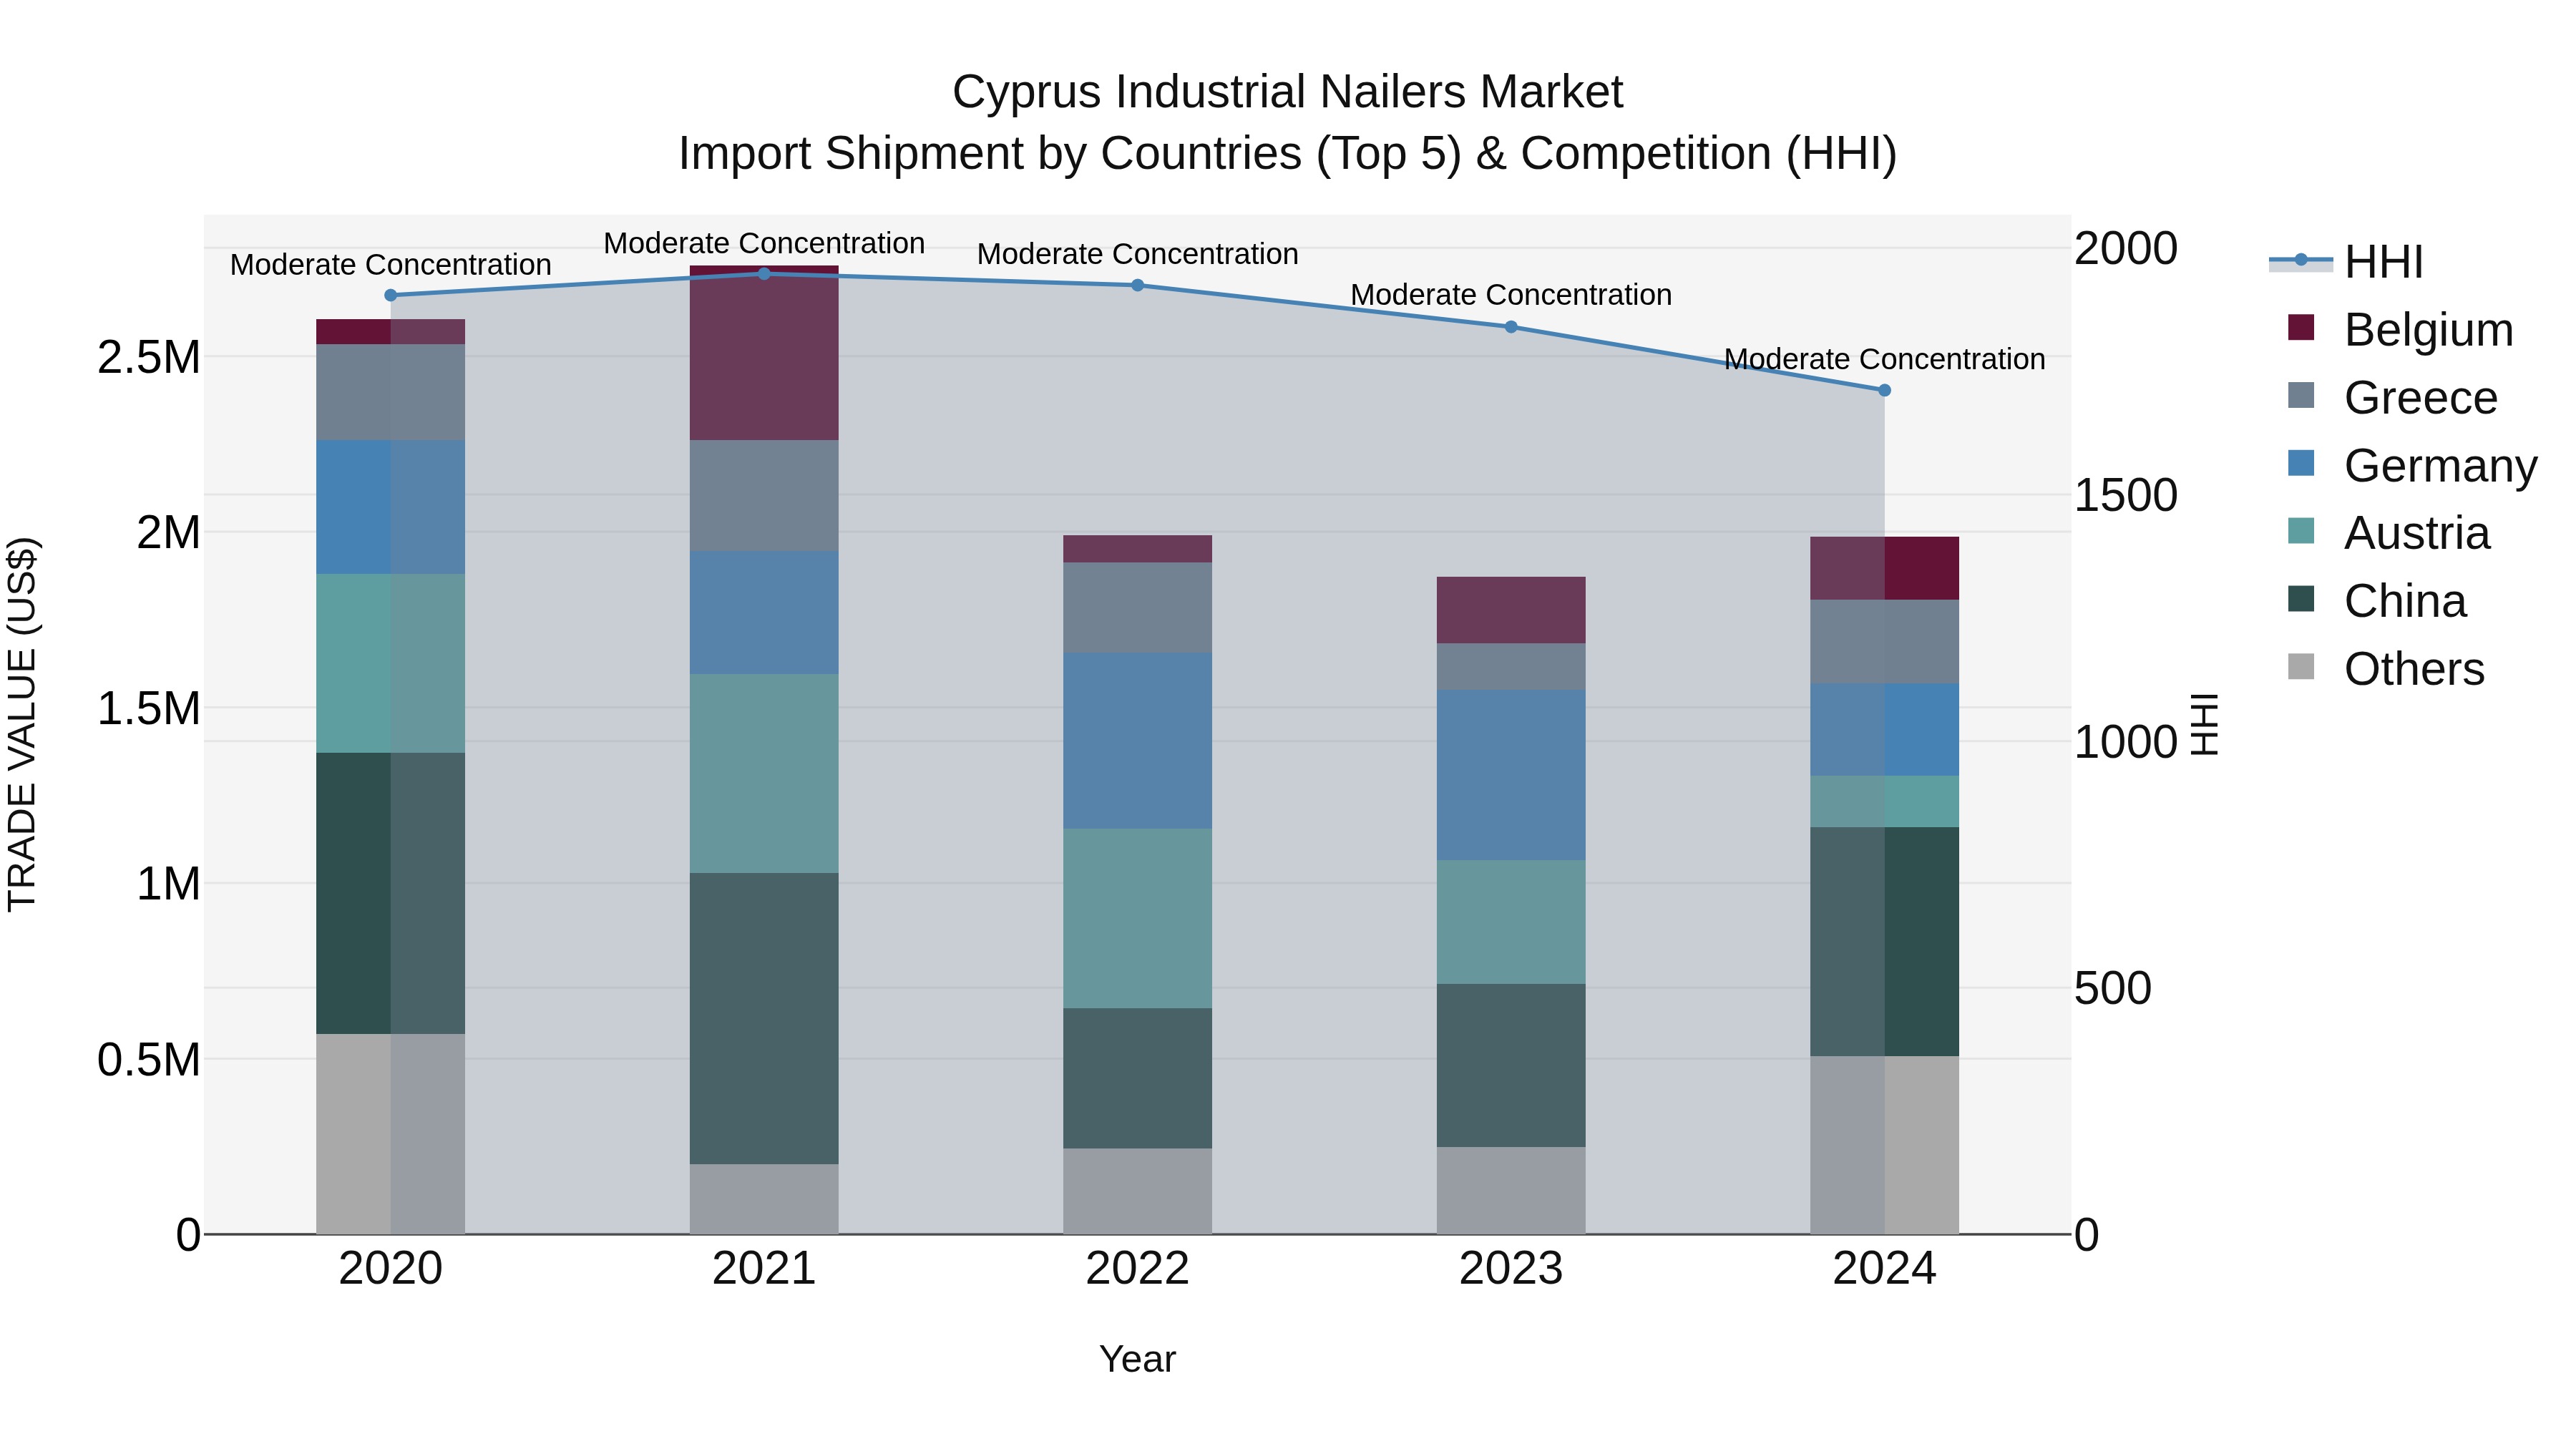Click the 2020 Others bar segment

(391, 1134)
